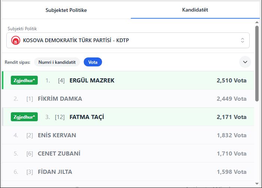Select the Kandidatët tab
The width and height of the screenshot is (262, 188).
195,10
